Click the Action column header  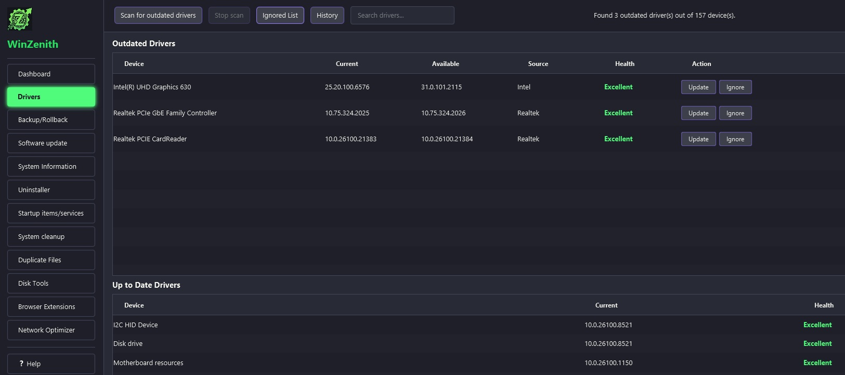pos(701,63)
